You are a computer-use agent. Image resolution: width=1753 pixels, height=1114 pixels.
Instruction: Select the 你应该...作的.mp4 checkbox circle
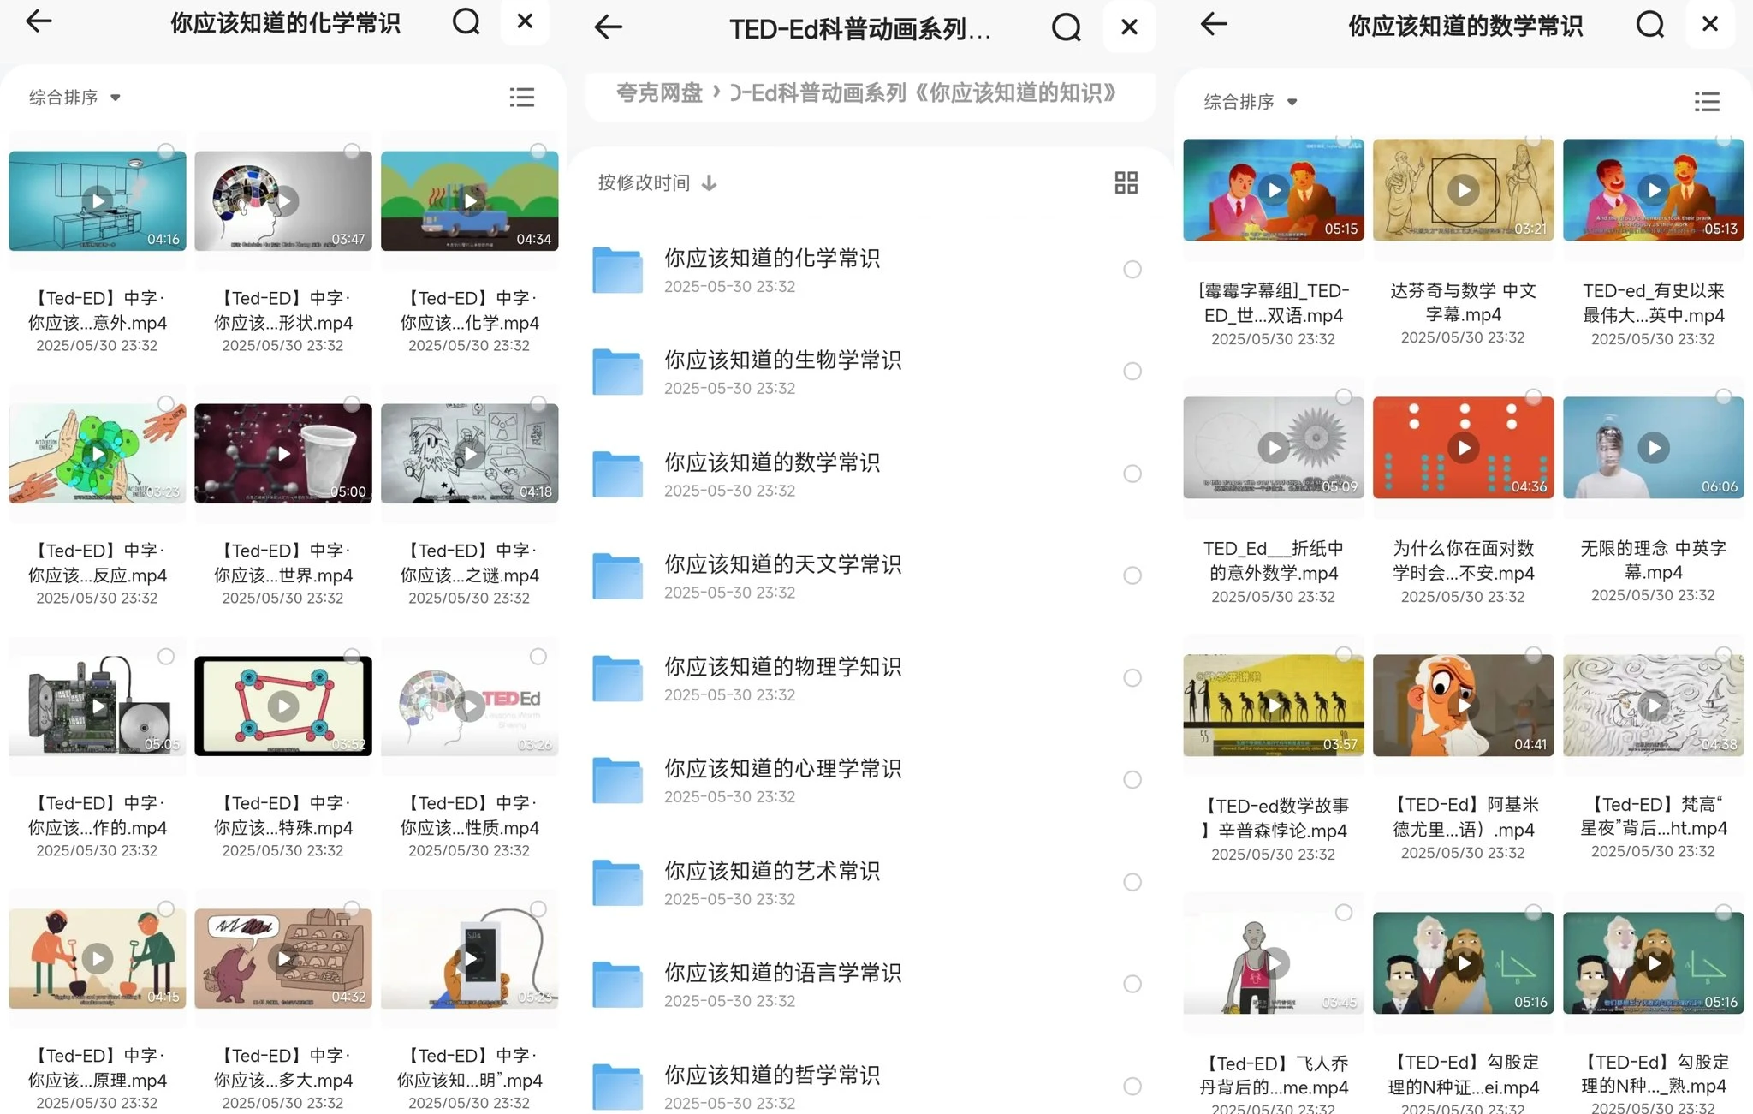[166, 657]
